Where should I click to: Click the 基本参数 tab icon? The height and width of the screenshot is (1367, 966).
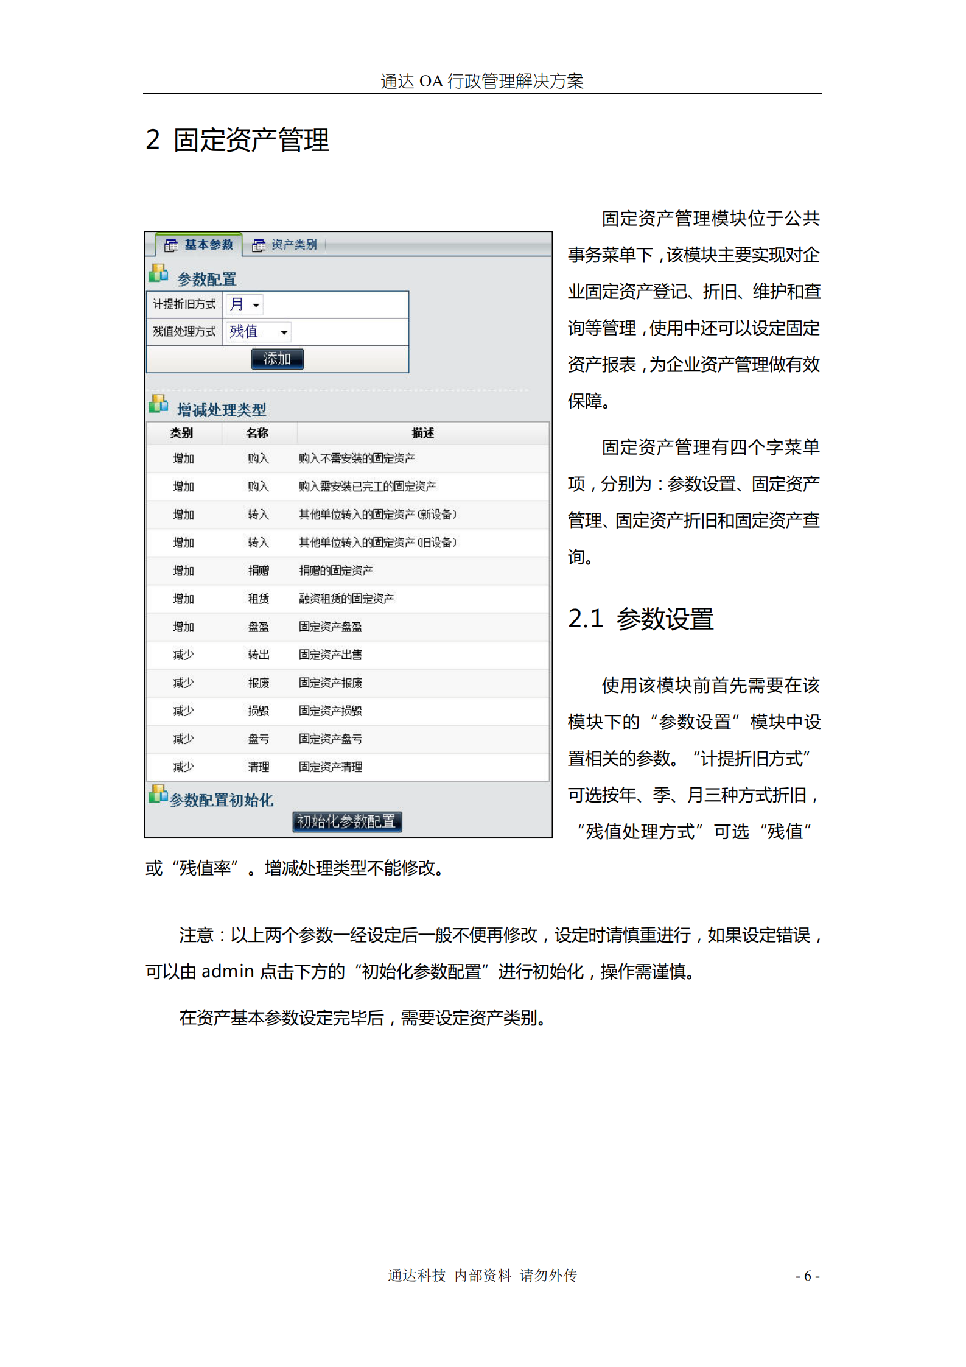pos(171,245)
